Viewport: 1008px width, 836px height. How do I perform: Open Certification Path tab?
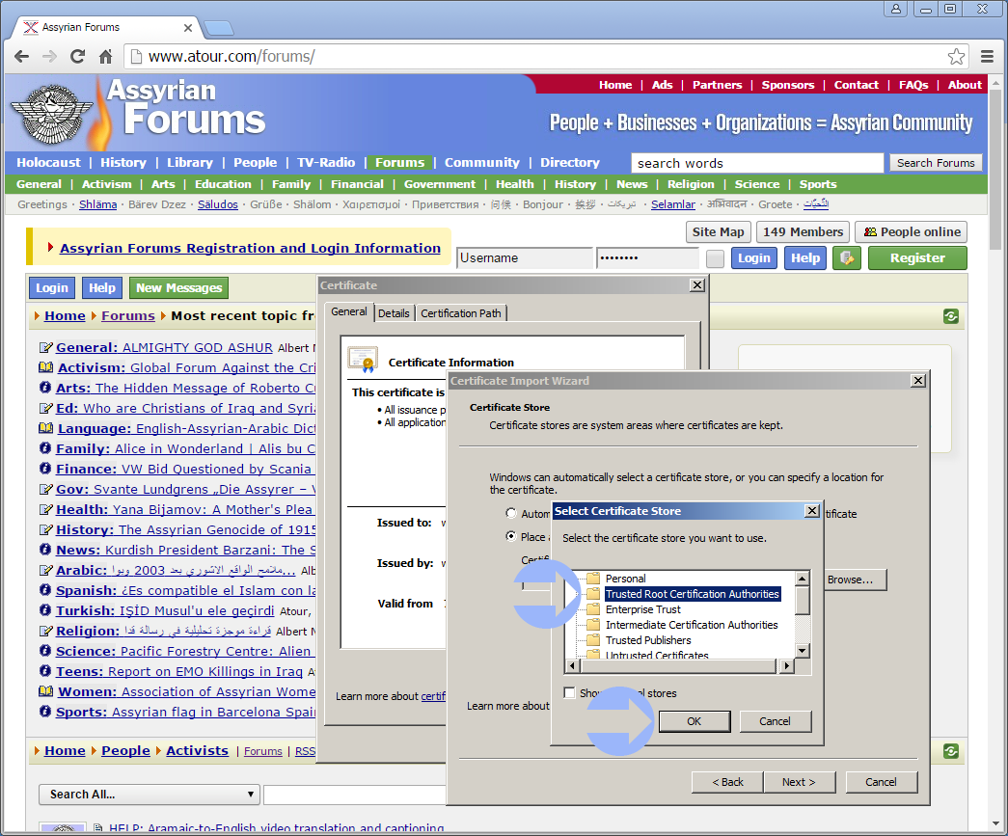(x=461, y=313)
